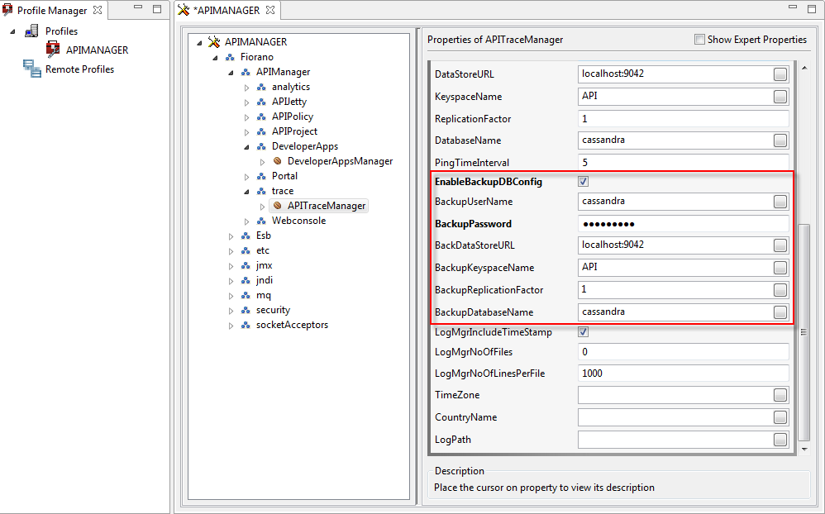Expand the etc tree node
This screenshot has height=514, width=825.
pyautogui.click(x=231, y=251)
